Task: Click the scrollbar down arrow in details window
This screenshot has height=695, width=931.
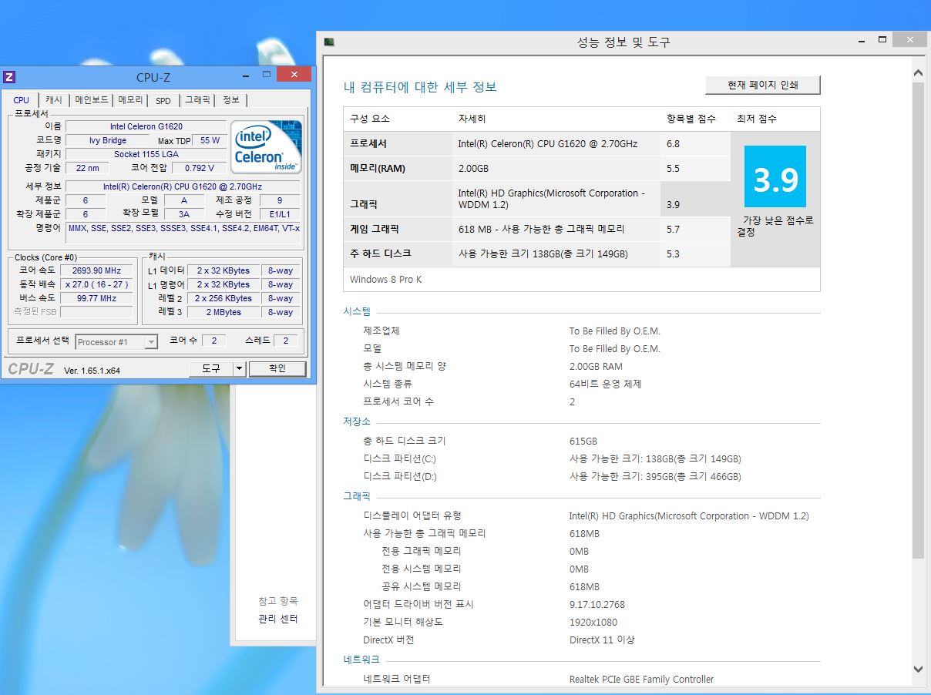Action: pos(918,669)
